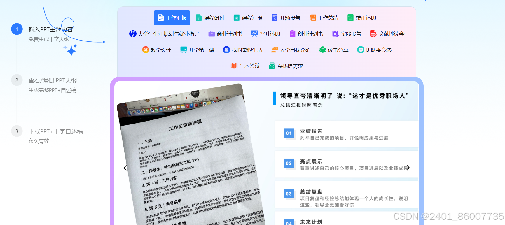Select 商业计划书 template
Screen dimensions: 505x225
[x=225, y=34]
